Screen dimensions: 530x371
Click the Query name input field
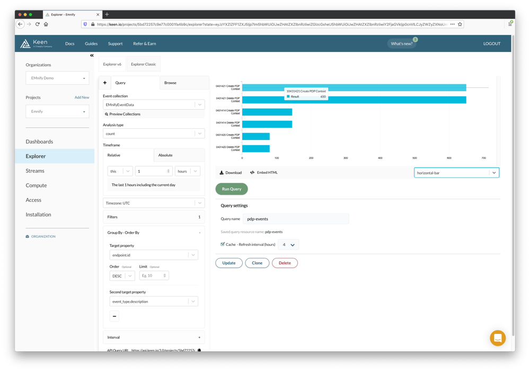[296, 219]
